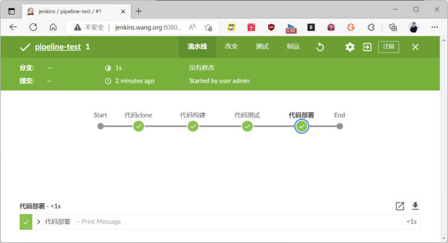Click the browser back arrow
Viewport: 448px width, 243px height.
pos(13,27)
